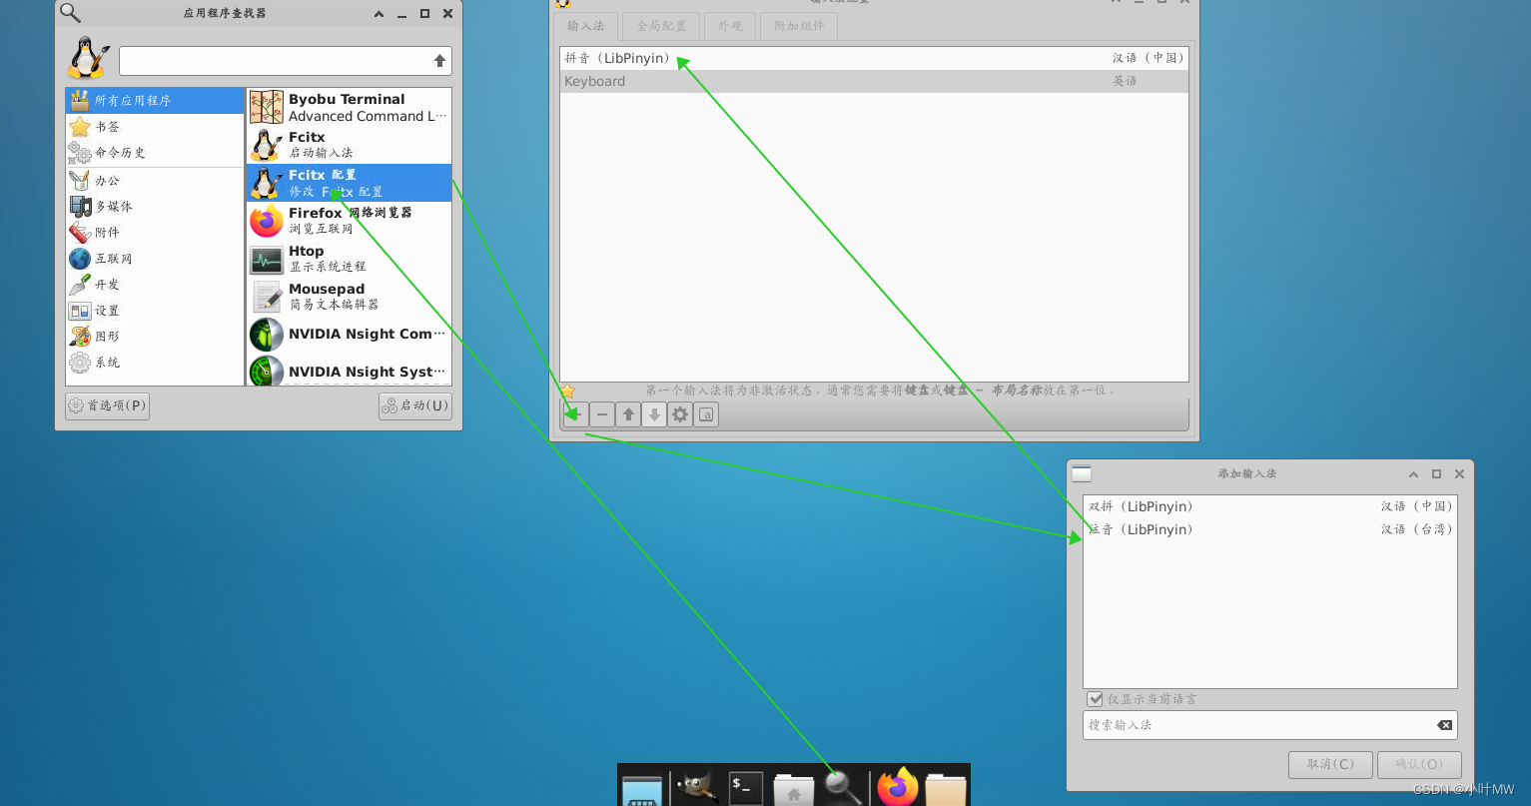Click the keyboard layout button in toolbar

click(x=706, y=414)
